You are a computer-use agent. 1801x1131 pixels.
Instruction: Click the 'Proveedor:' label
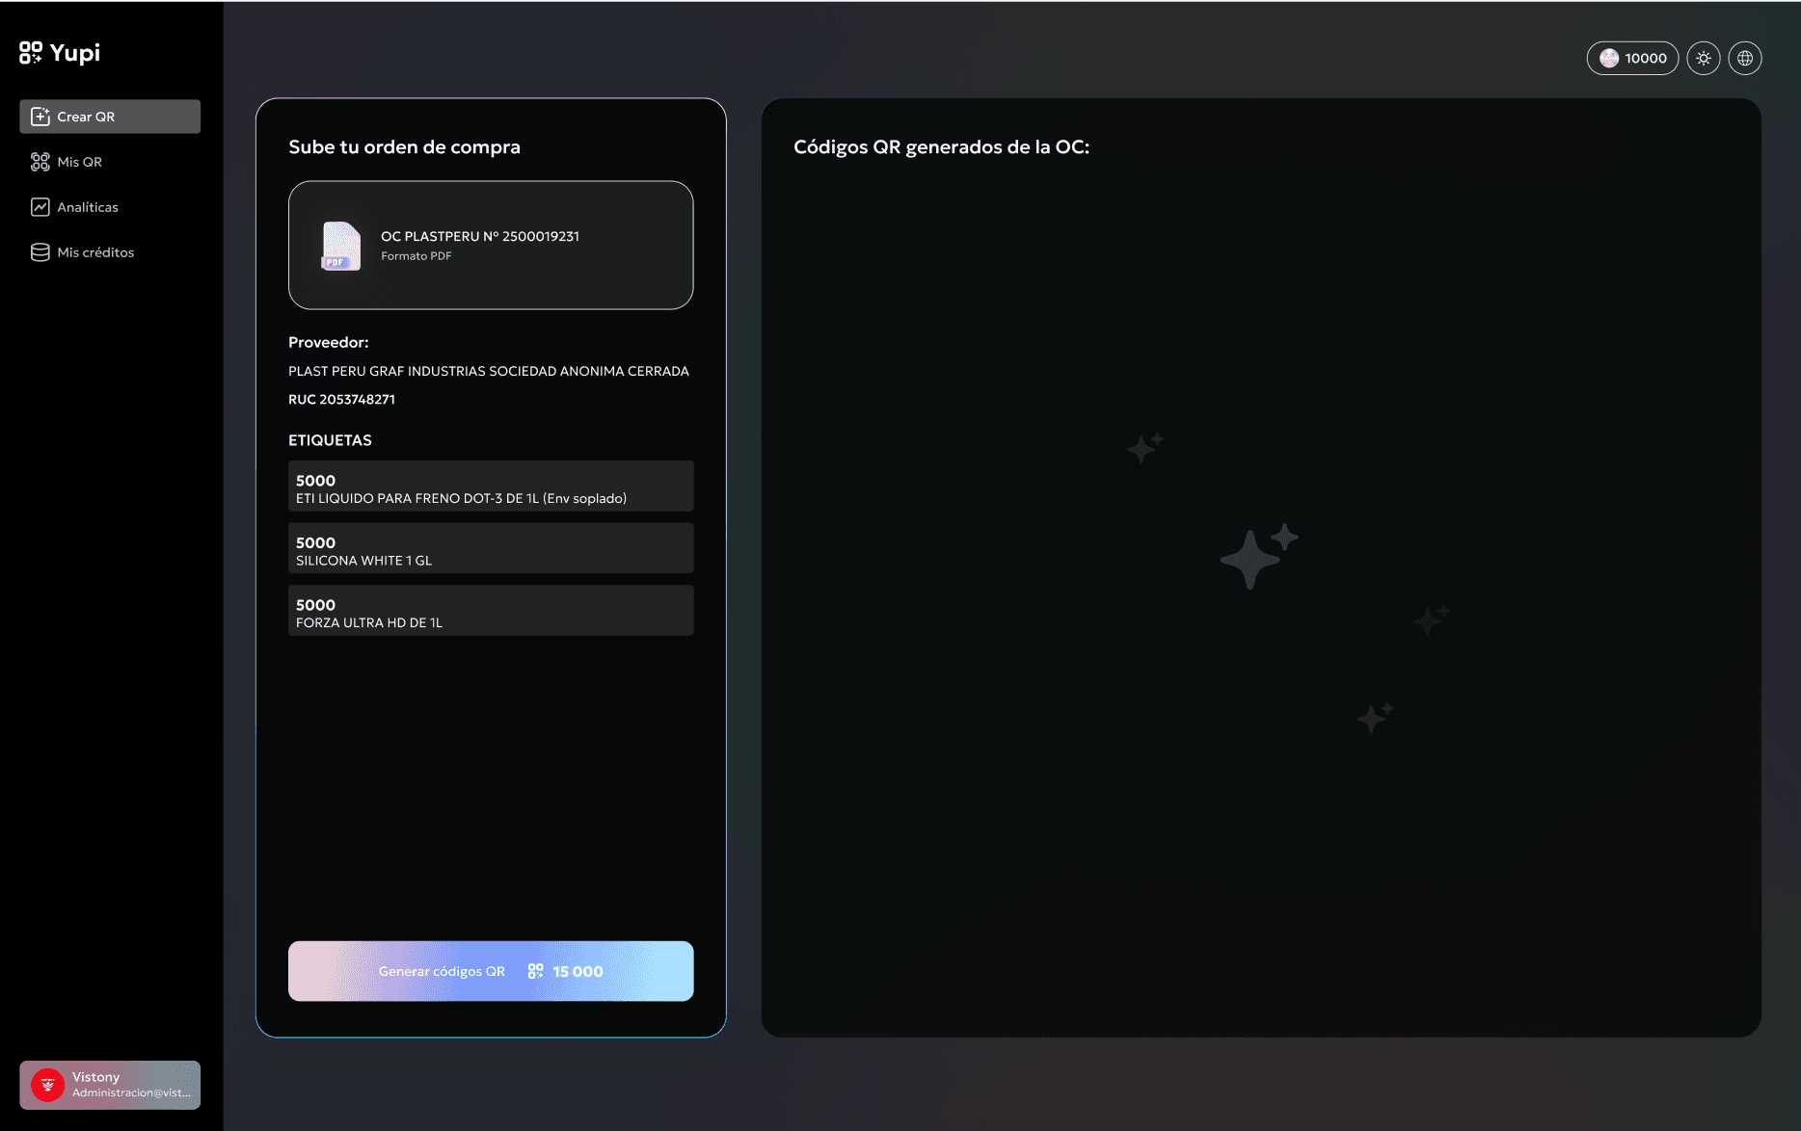pyautogui.click(x=328, y=342)
